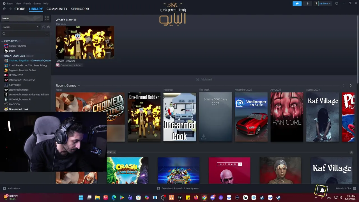The image size is (359, 202).
Task: Open the Crash Bandicoot cover in lower shelf
Action: coord(128,170)
